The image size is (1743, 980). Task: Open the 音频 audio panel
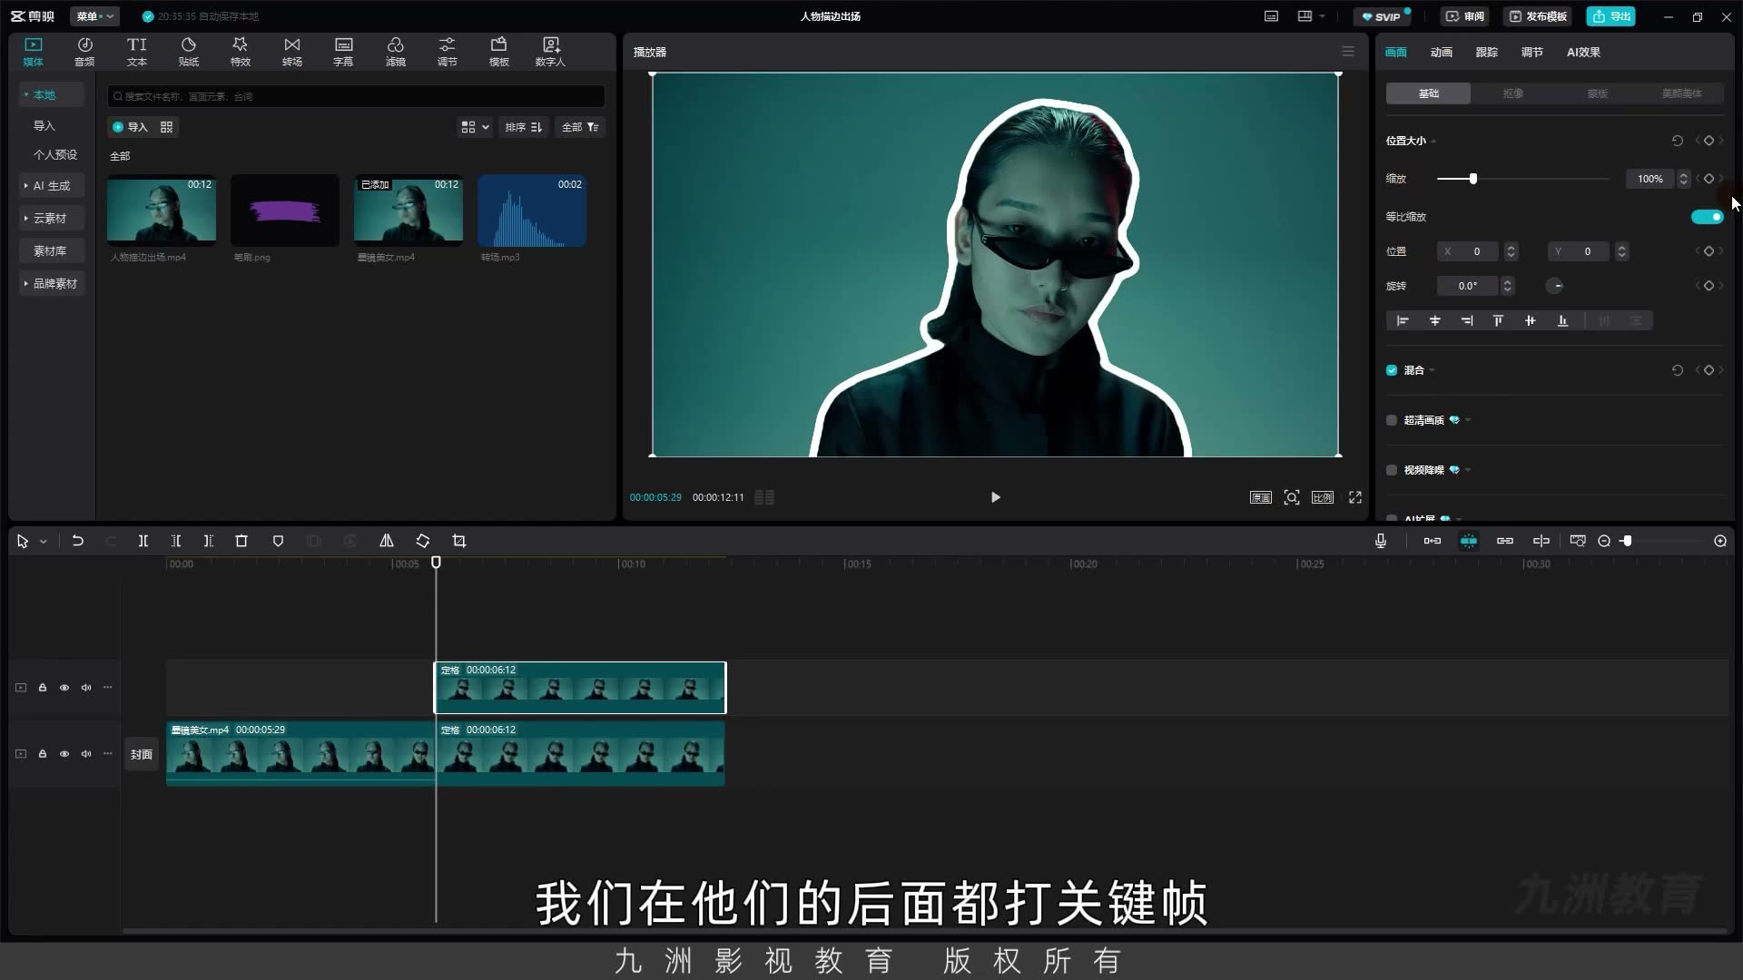pos(84,52)
